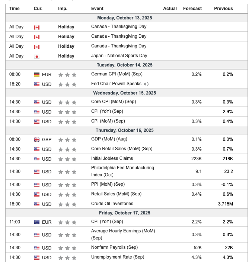Viewport: 252px width, 266px height.
Task: Open the Core Retail Sales (MoM) event
Action: [122, 149]
